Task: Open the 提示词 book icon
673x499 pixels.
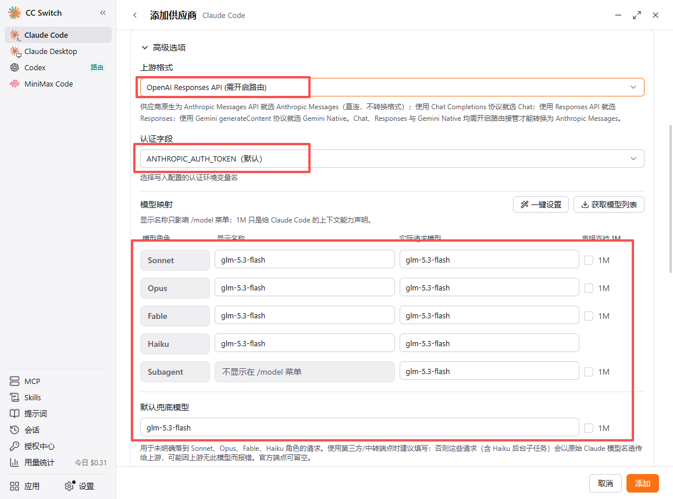Action: (15, 414)
